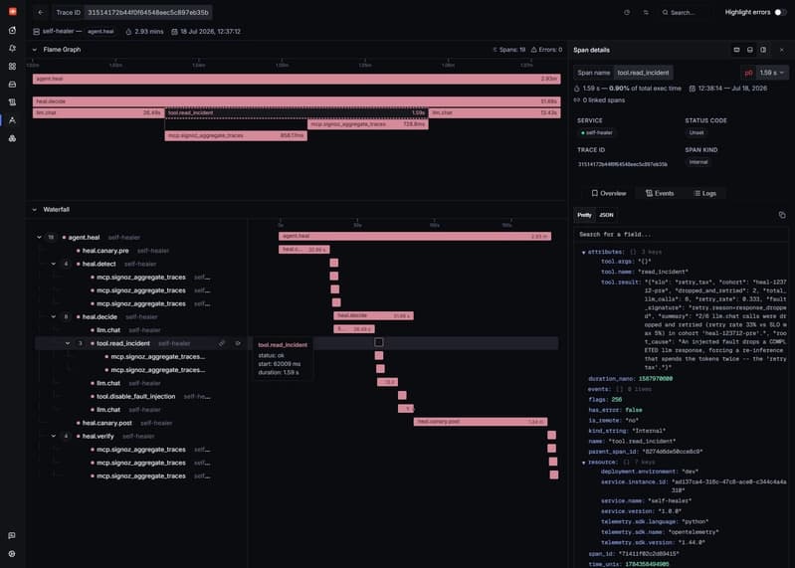Open the second sidebar icon below the logo
Screen dimensions: 795x568
[x=12, y=31]
